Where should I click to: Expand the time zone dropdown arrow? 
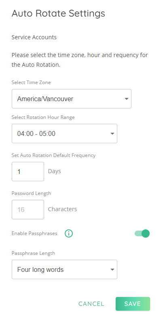(x=127, y=99)
